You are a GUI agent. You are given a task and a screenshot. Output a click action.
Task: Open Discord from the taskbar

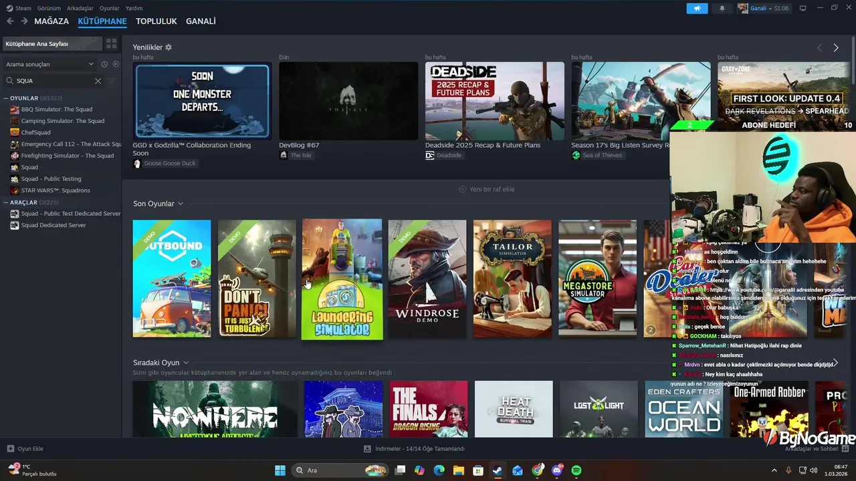tap(557, 470)
